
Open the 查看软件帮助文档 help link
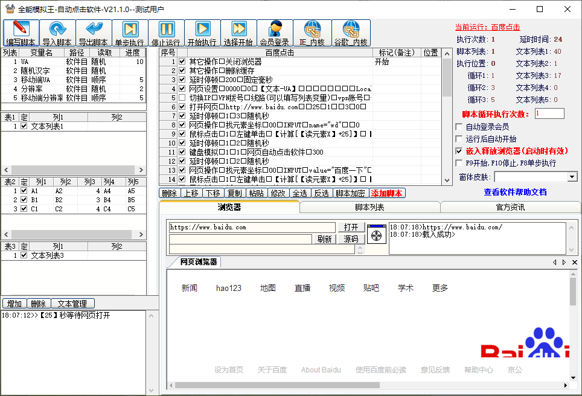[x=515, y=192]
